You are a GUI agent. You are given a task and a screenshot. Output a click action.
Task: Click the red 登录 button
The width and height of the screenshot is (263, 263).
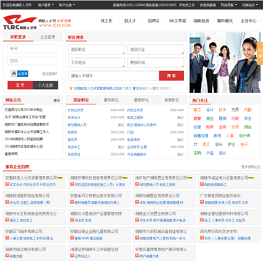20,85
